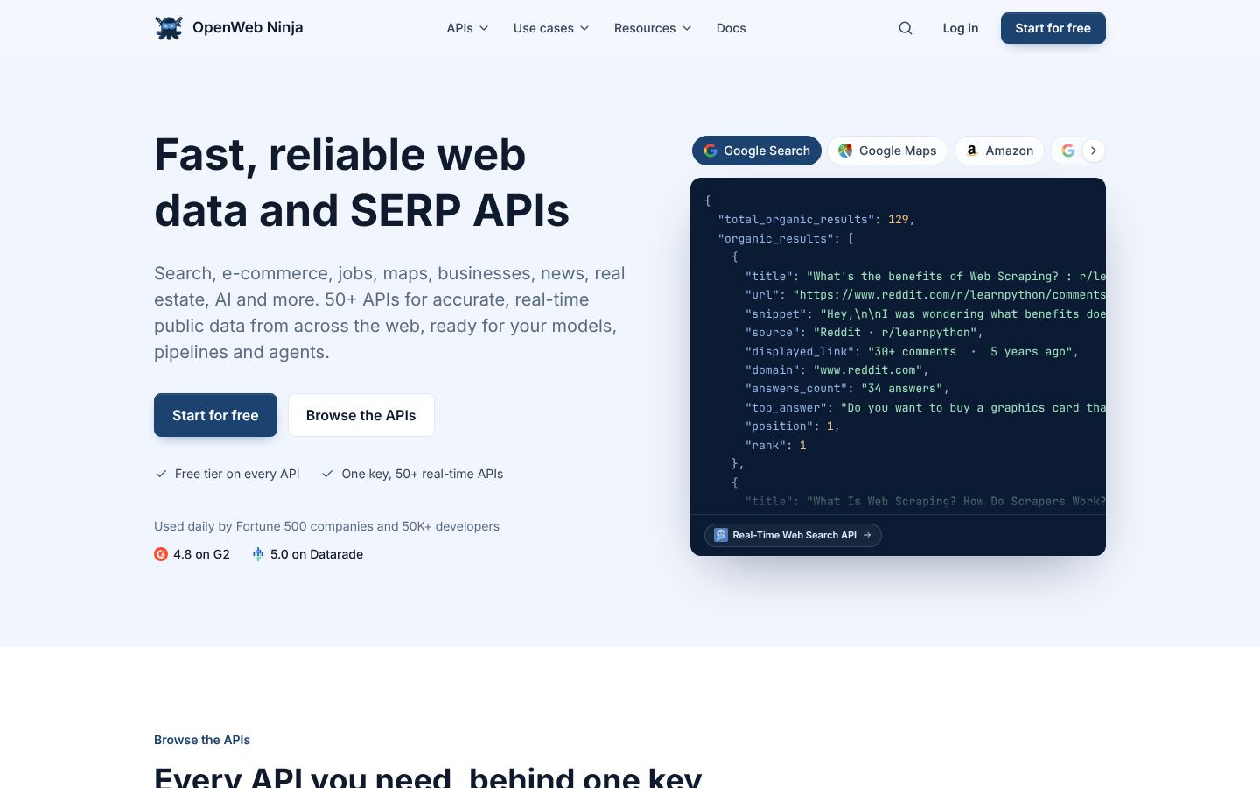The width and height of the screenshot is (1260, 788).
Task: Click the "total_organic_results" line in code
Action: pos(816,220)
